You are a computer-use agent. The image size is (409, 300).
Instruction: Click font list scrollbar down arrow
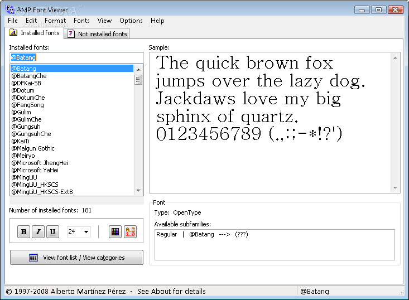coord(138,191)
